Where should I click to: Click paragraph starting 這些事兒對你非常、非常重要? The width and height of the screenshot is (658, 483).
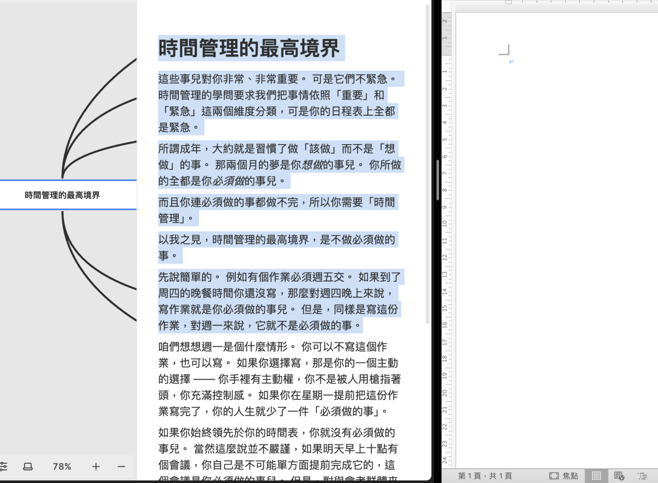point(280,103)
